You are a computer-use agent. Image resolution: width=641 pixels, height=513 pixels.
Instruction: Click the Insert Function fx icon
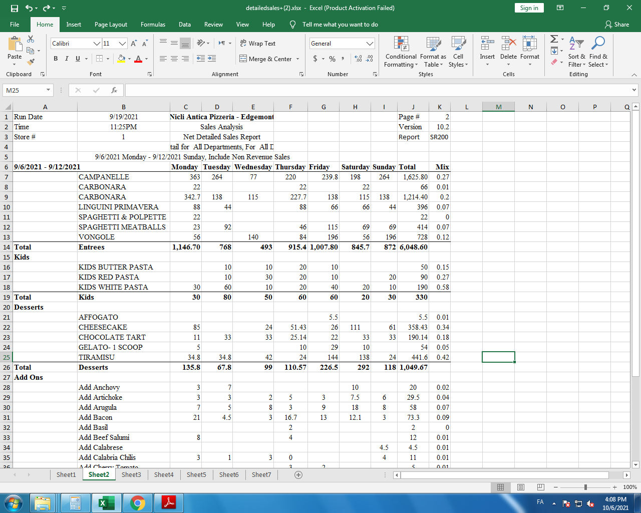coord(114,90)
